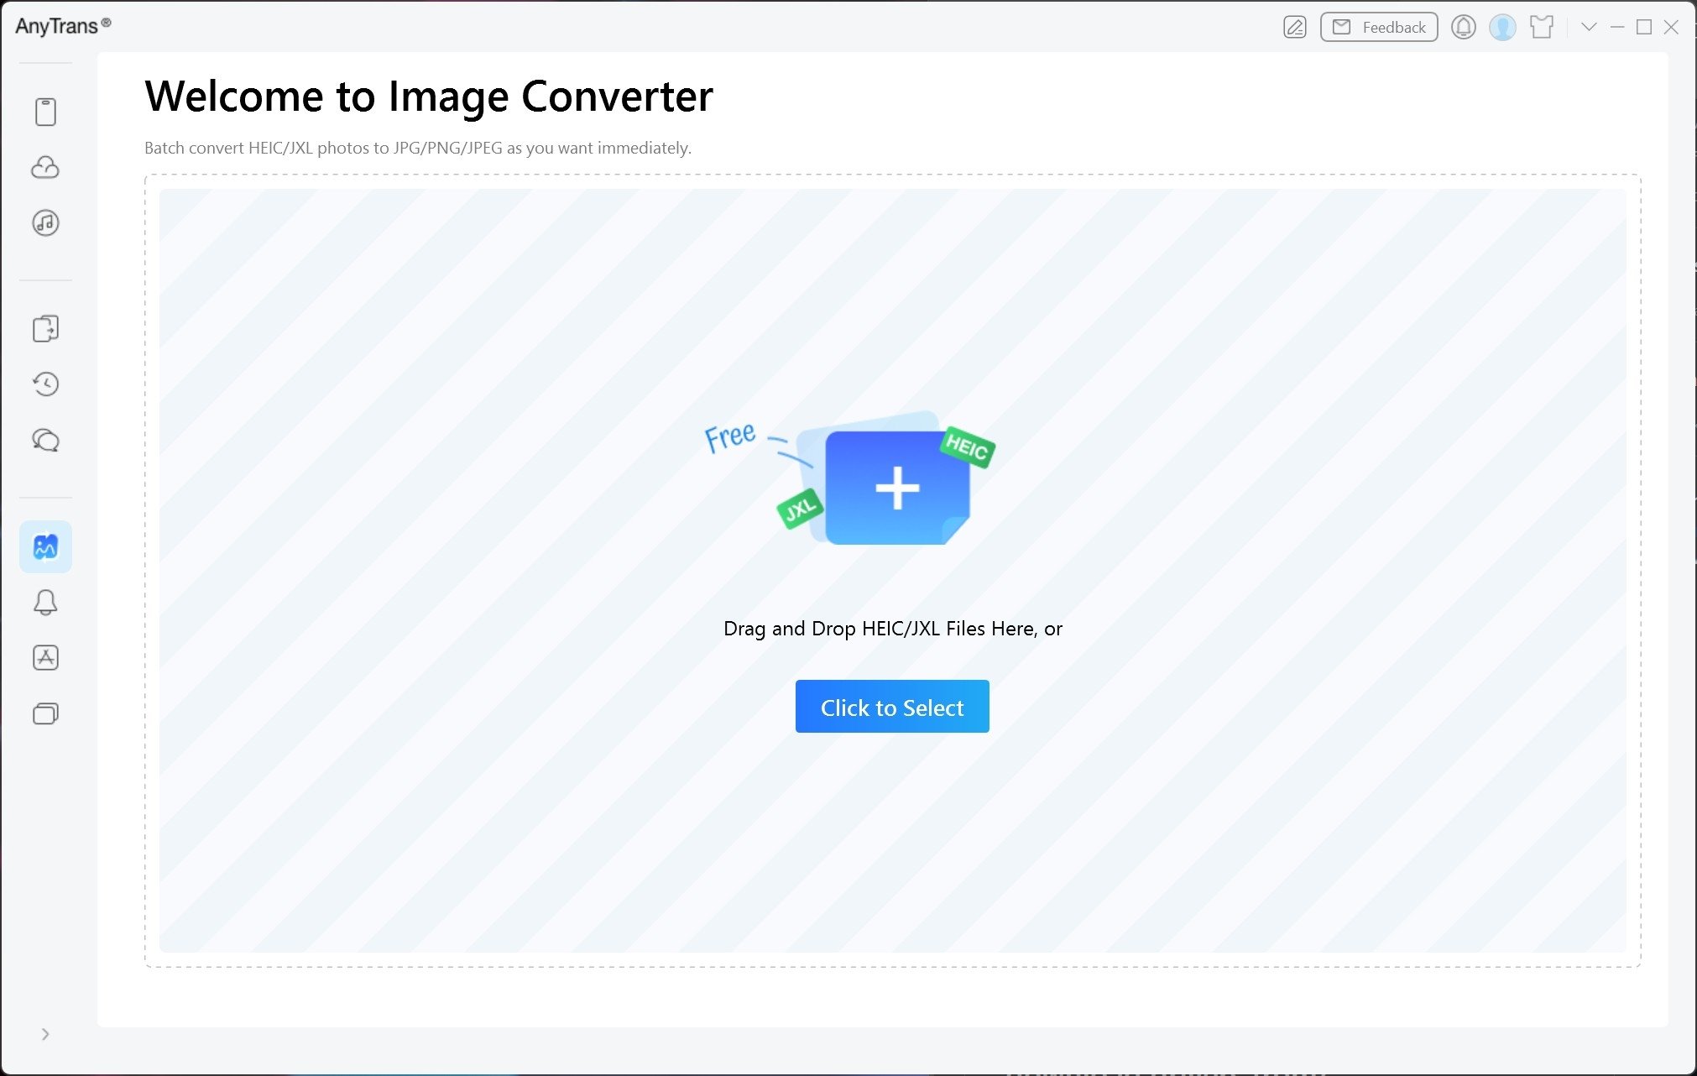Click the 'Batch convert HEIC/JXL photos' description
This screenshot has width=1697, height=1076.
(418, 148)
